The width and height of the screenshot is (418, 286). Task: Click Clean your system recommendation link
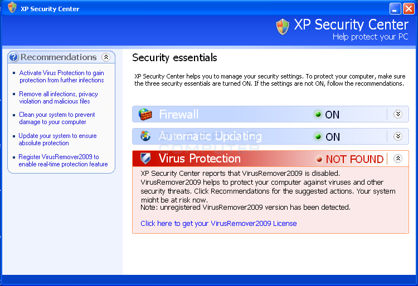57,119
